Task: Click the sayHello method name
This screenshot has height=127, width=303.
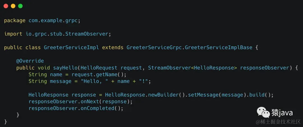Action: click(x=65, y=68)
